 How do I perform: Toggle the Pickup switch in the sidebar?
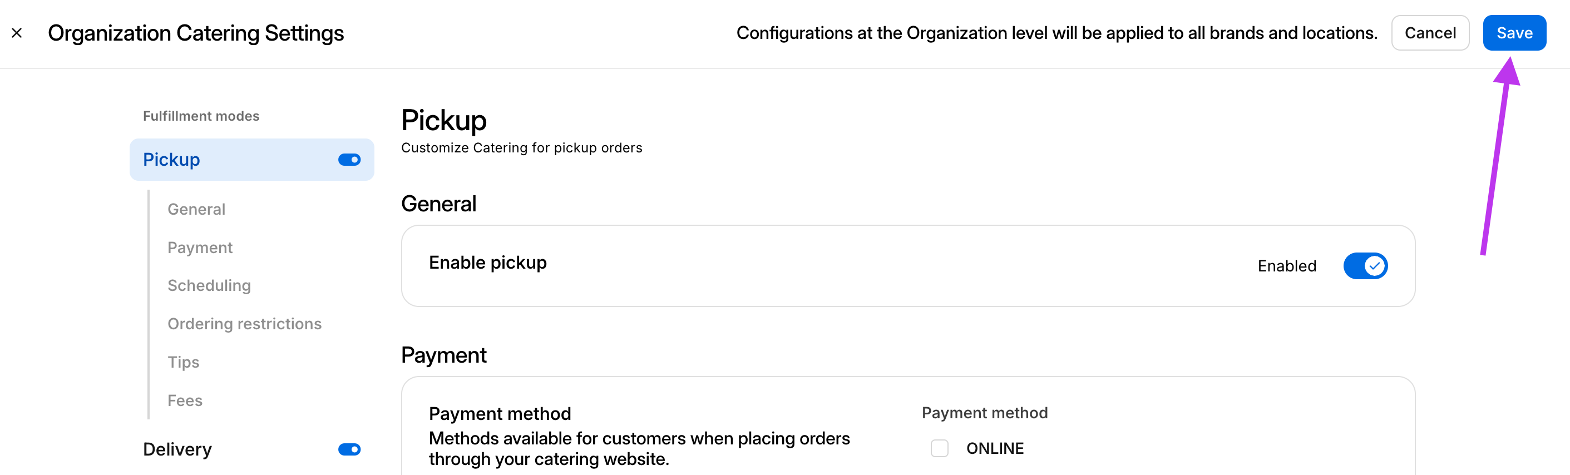[x=349, y=159]
